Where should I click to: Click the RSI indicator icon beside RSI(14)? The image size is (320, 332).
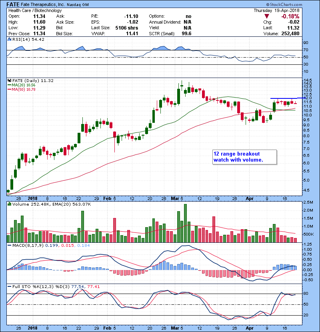9,39
